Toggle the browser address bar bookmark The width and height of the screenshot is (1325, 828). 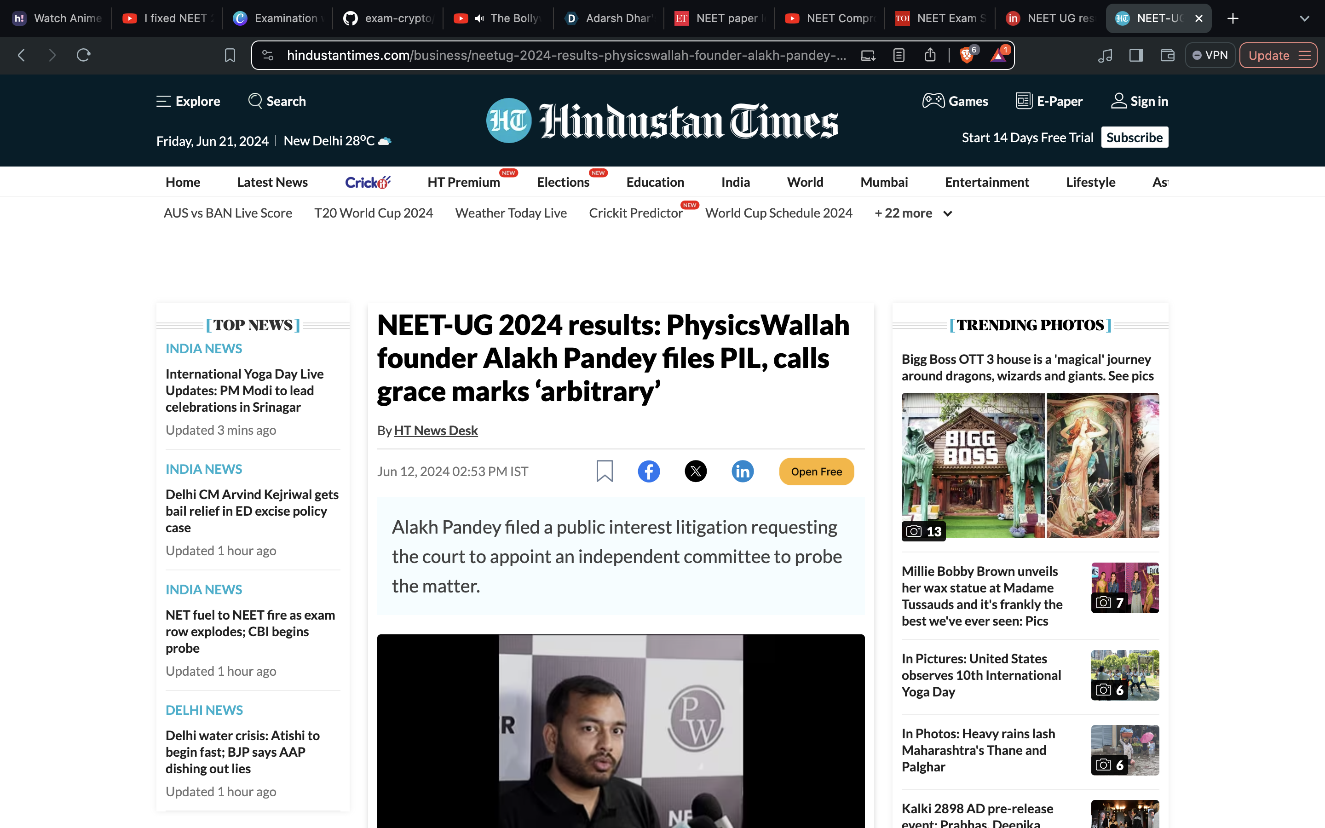click(x=230, y=55)
